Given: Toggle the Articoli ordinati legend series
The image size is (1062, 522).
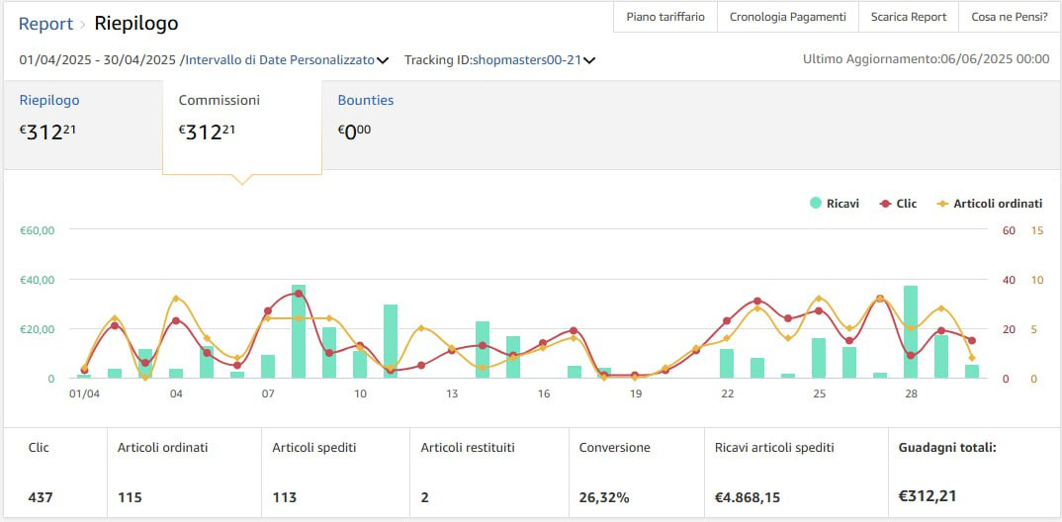Looking at the screenshot, I should coord(997,204).
